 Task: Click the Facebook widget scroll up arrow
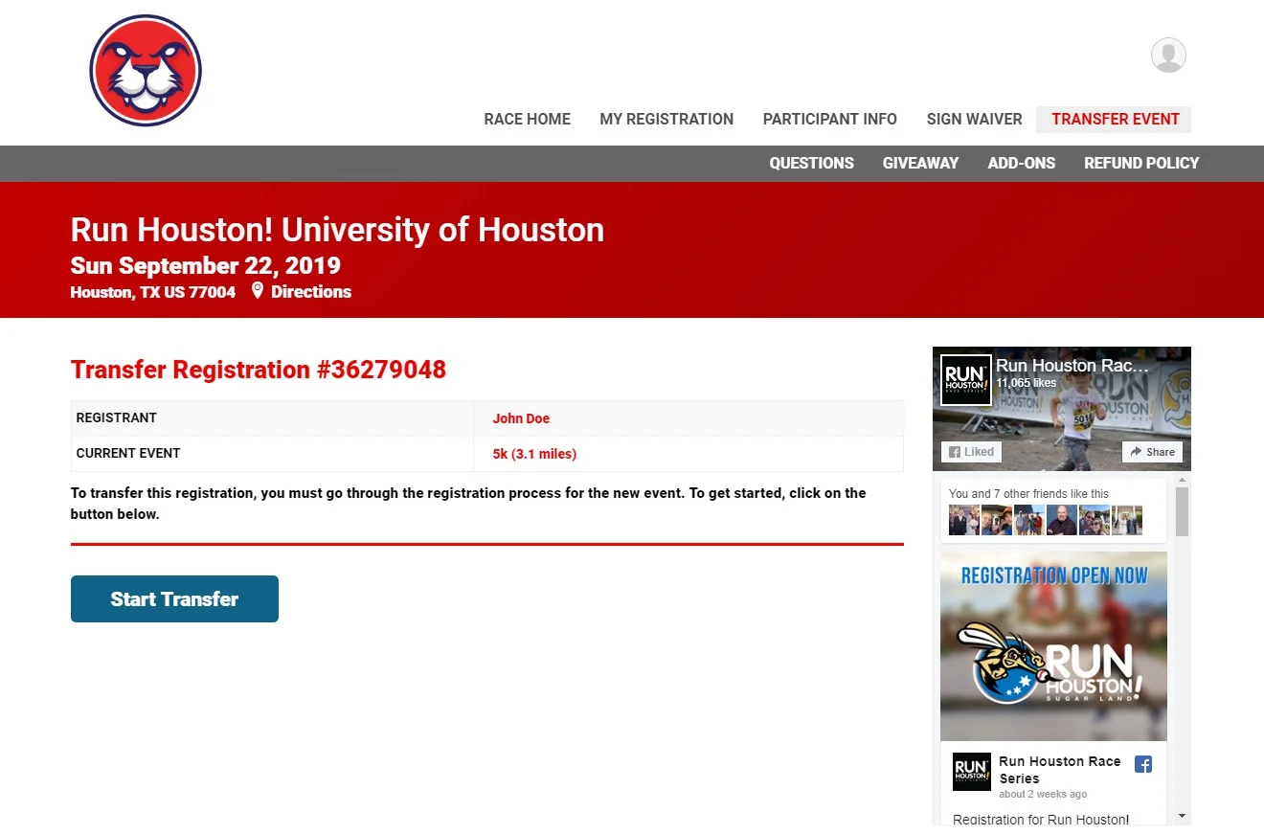pyautogui.click(x=1182, y=480)
